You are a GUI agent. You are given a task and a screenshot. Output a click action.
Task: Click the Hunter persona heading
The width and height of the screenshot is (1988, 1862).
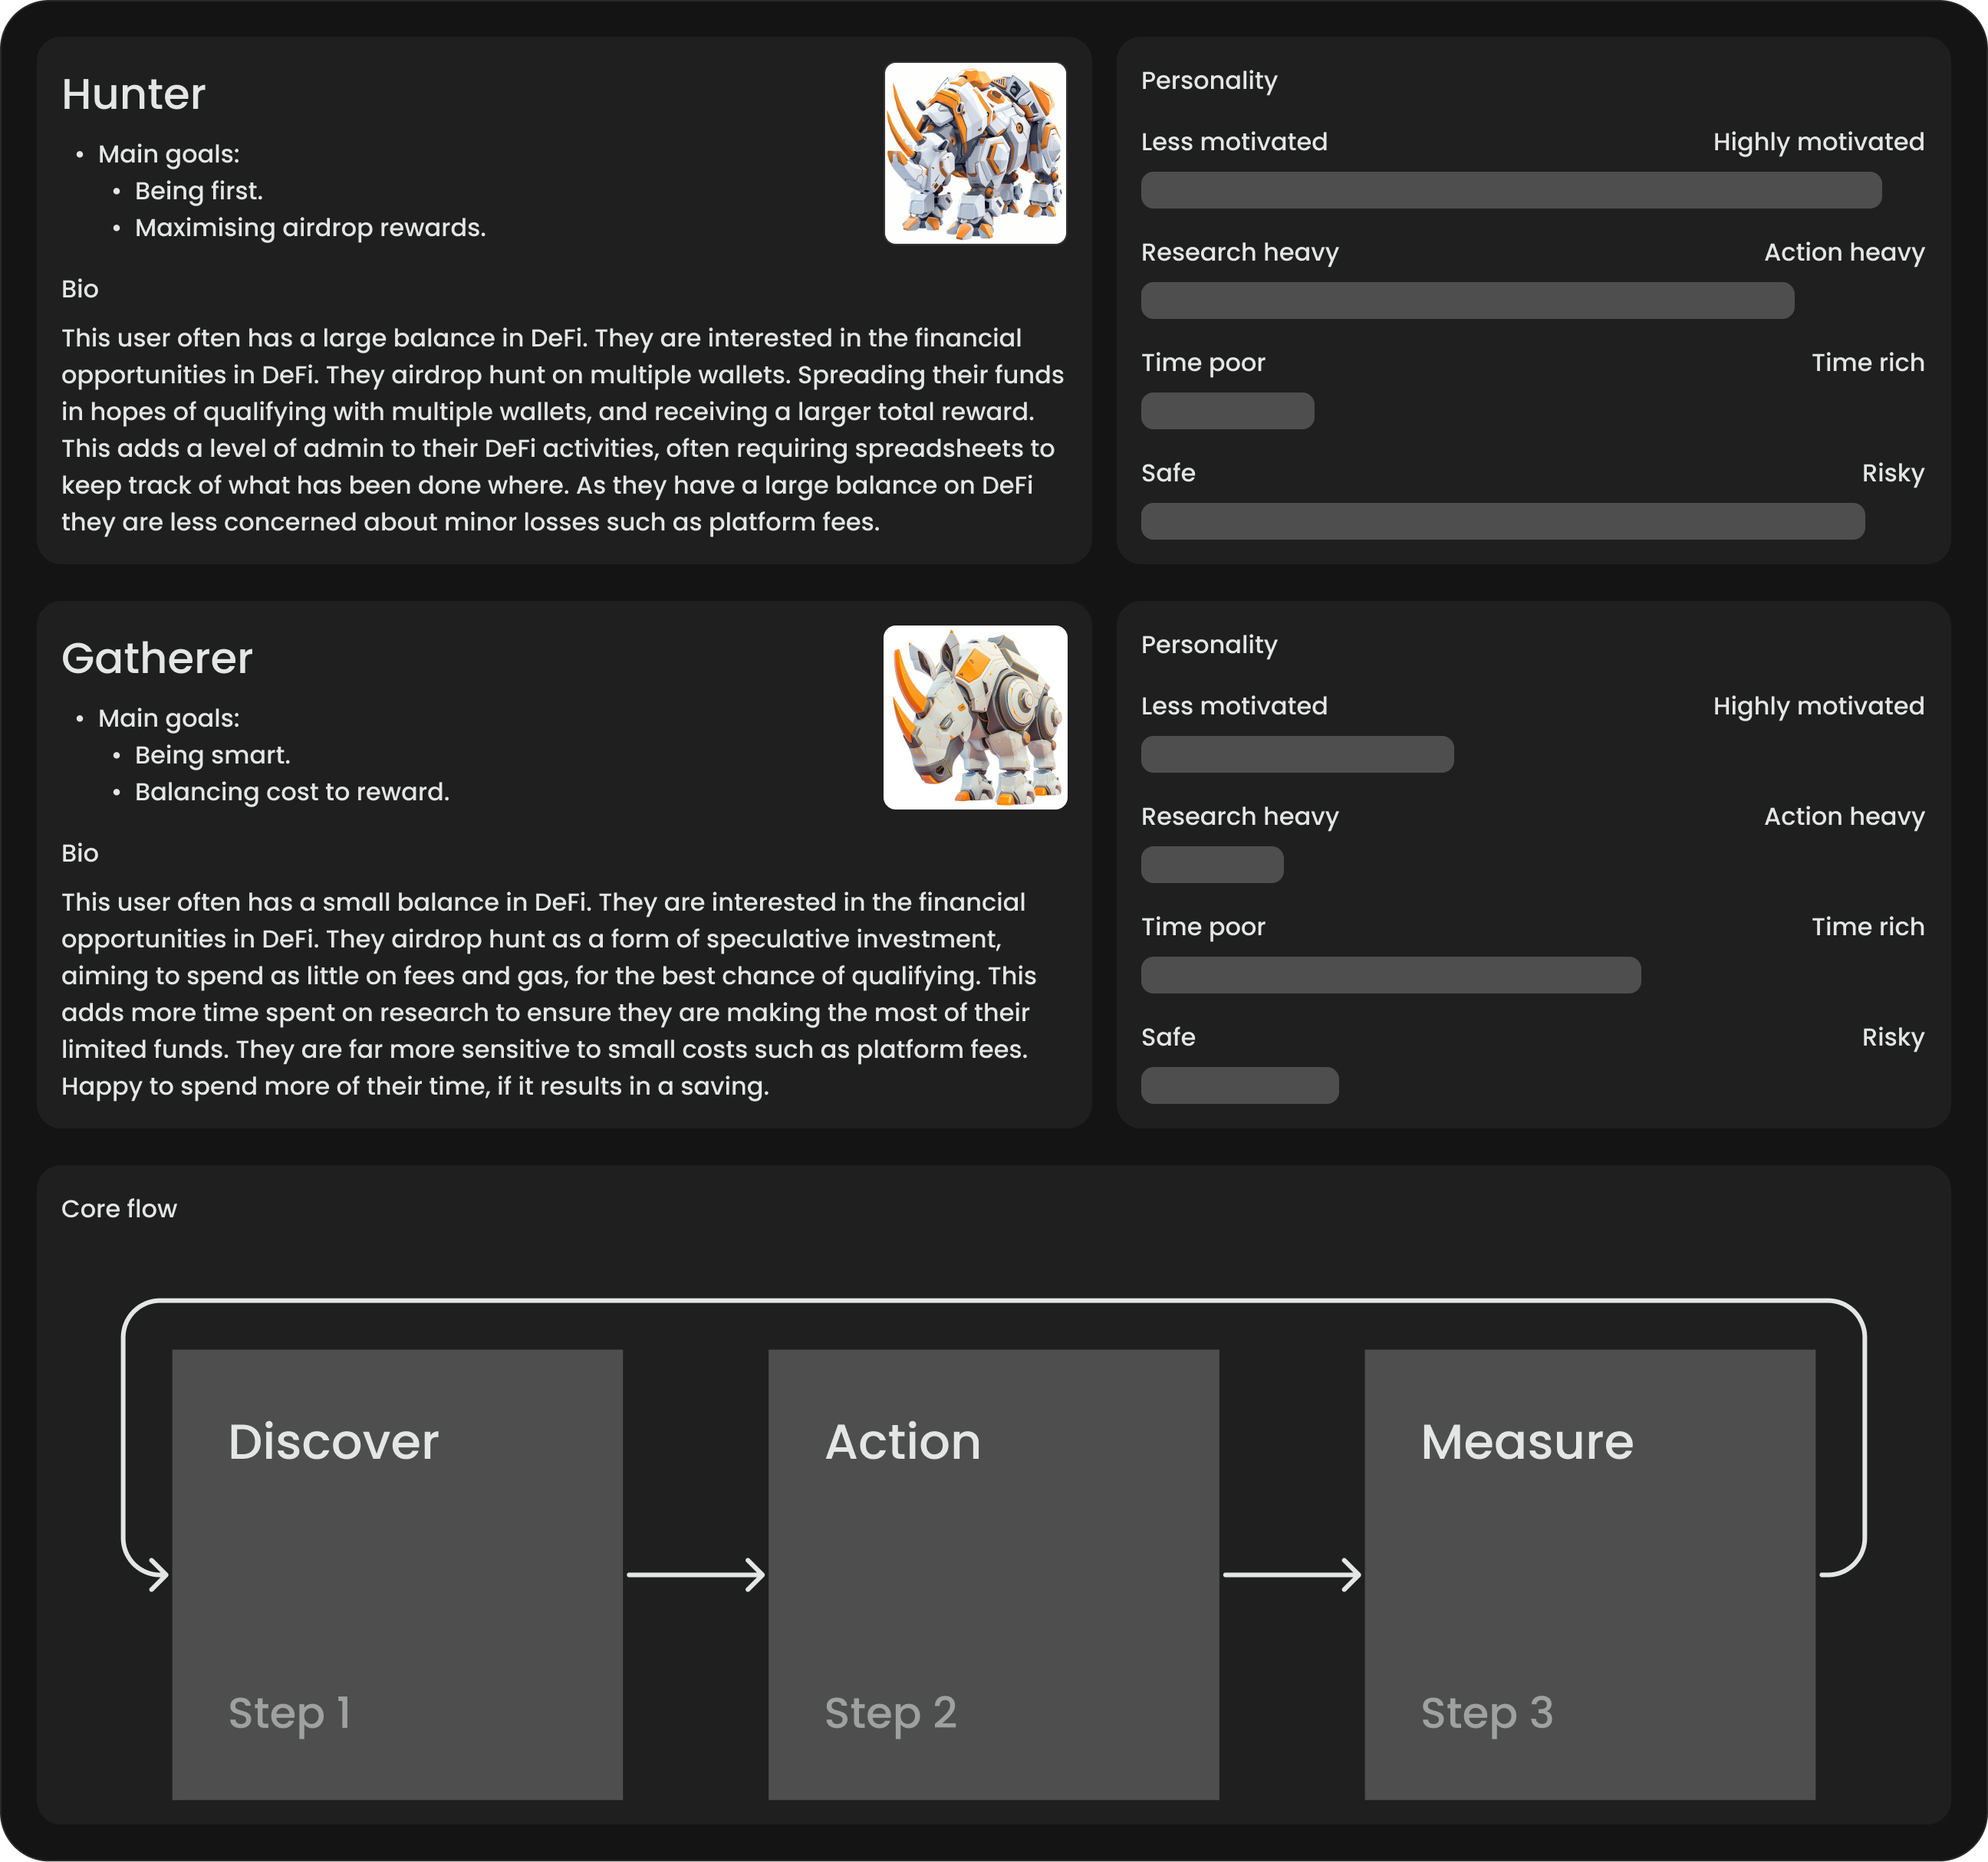[x=133, y=94]
